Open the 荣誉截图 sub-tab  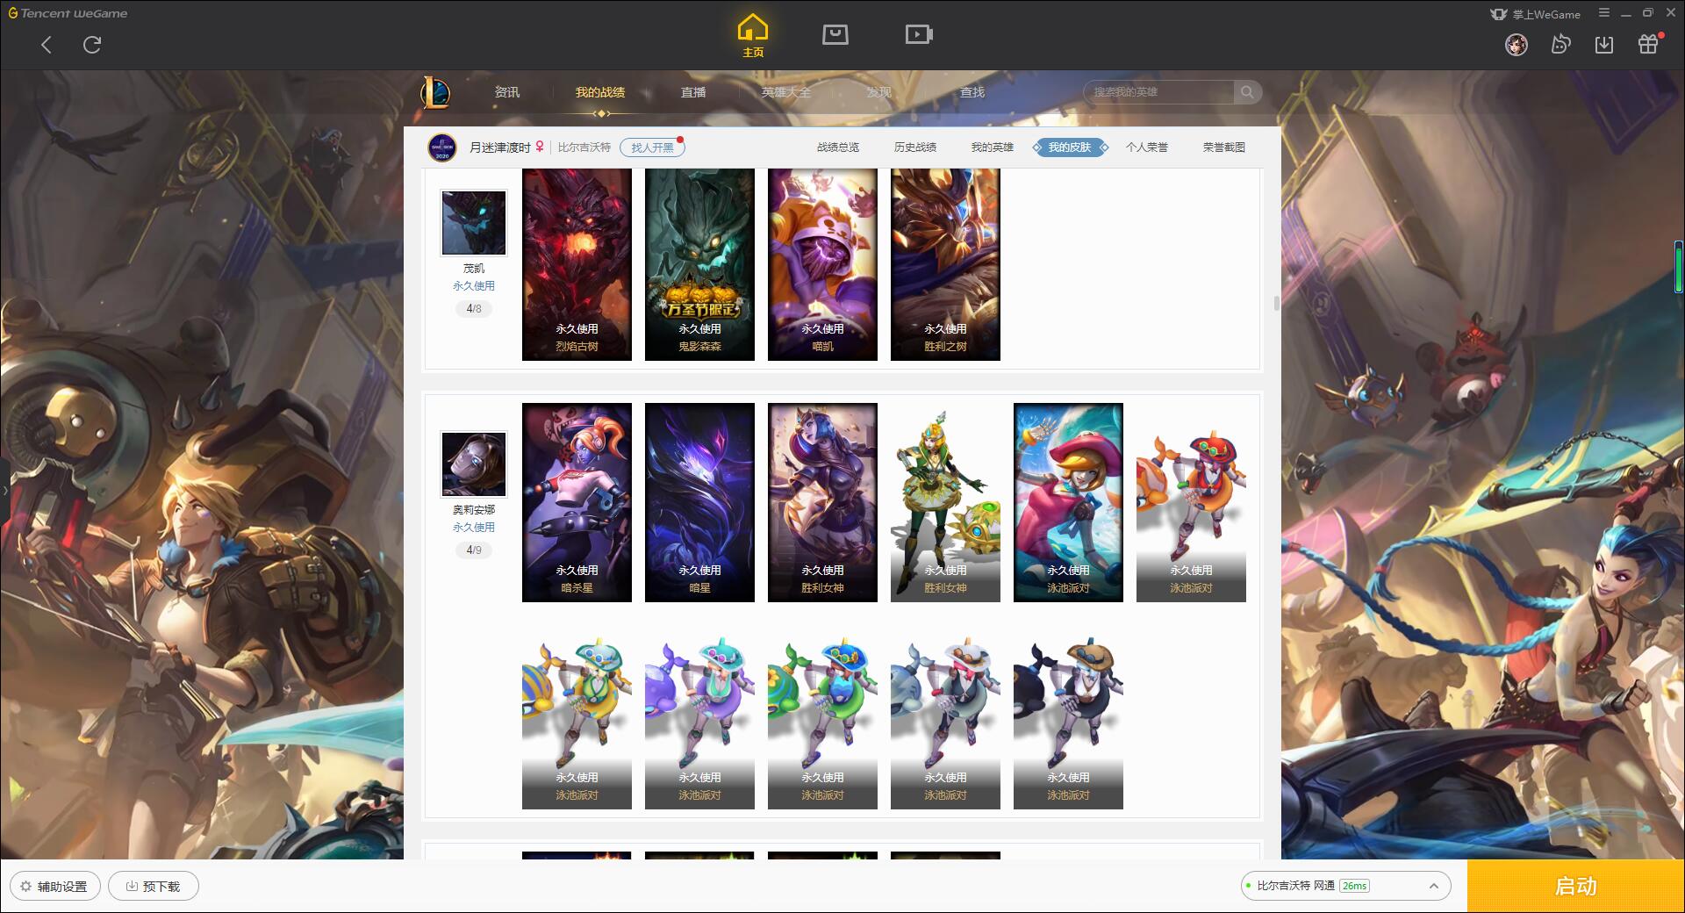[1224, 147]
